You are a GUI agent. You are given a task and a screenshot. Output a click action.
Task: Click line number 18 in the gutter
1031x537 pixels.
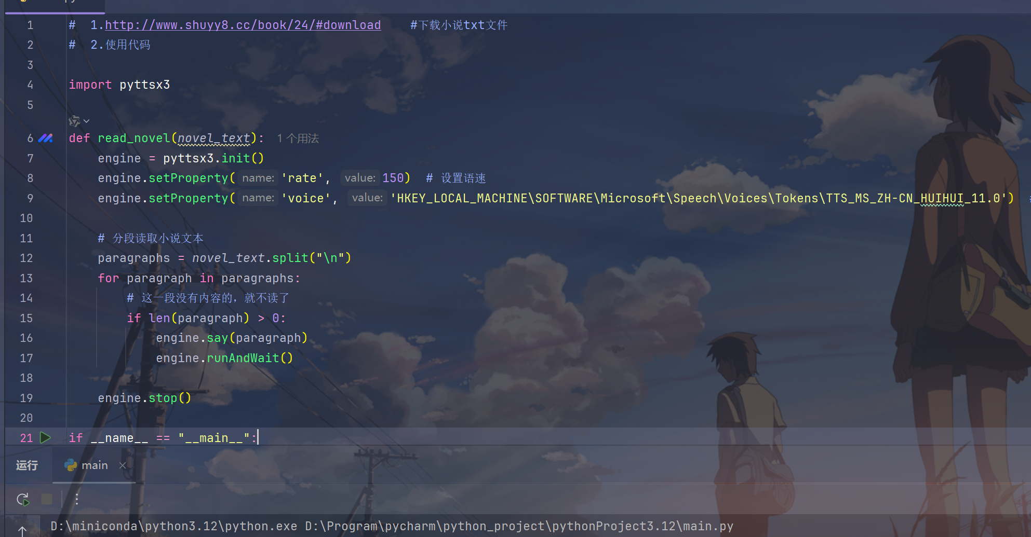coord(26,378)
